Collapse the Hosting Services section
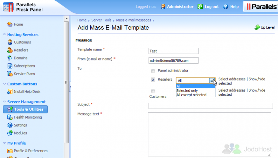Viewport: 278px width, 158px height. [5, 35]
